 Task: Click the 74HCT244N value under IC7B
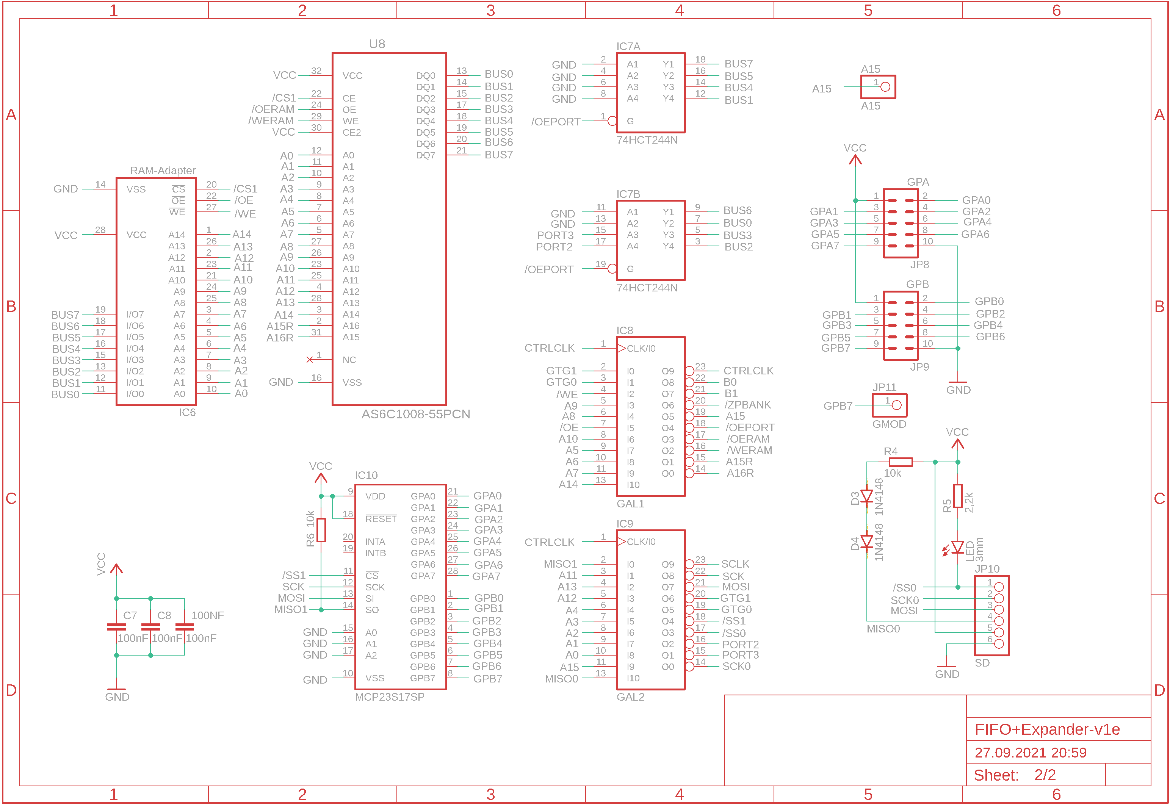click(647, 288)
